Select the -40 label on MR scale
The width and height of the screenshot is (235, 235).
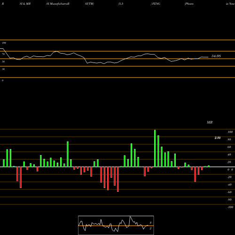tap(229, 185)
